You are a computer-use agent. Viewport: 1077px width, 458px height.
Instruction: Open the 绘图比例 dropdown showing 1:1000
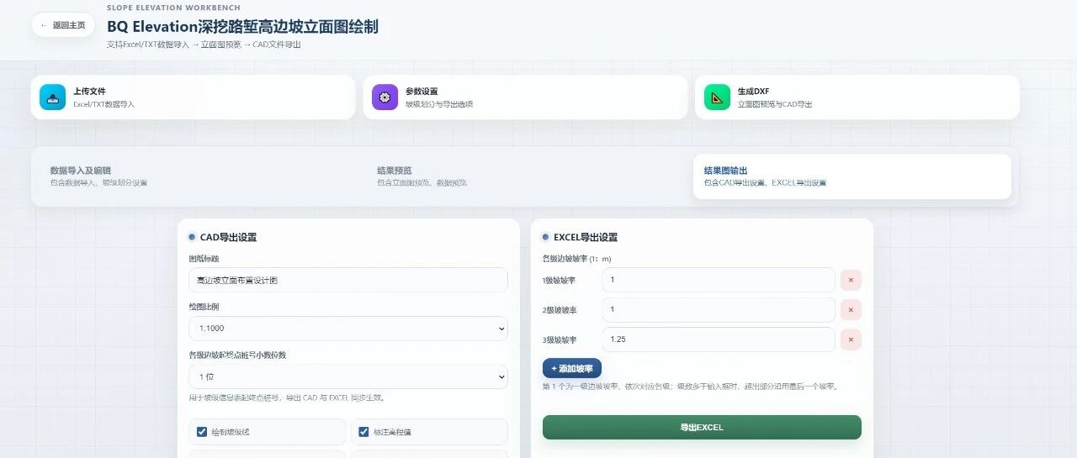tap(348, 328)
